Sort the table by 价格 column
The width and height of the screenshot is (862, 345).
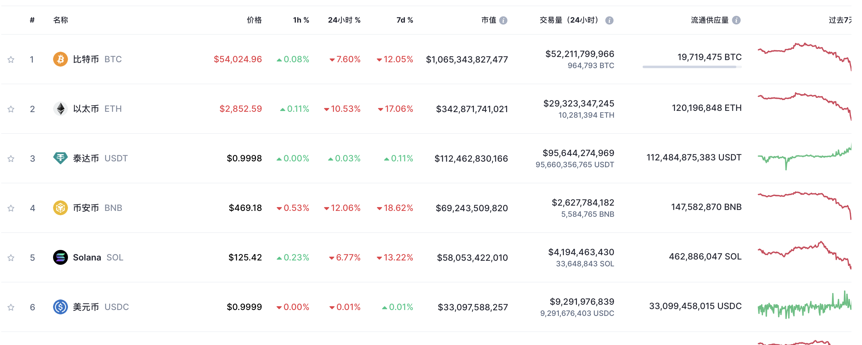coord(254,20)
